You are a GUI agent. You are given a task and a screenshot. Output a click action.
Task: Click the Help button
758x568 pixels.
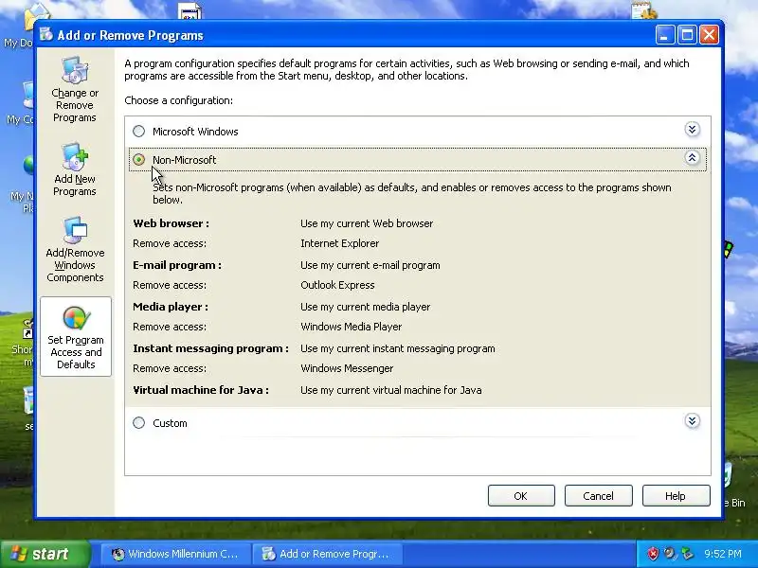pos(676,496)
